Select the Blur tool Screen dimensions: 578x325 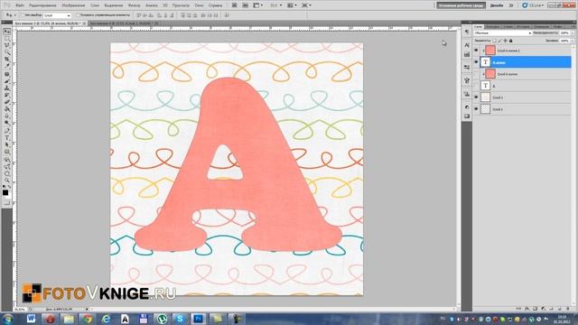click(x=6, y=116)
